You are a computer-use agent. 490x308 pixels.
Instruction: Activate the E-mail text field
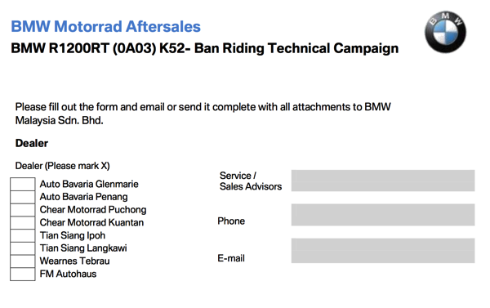(383, 251)
